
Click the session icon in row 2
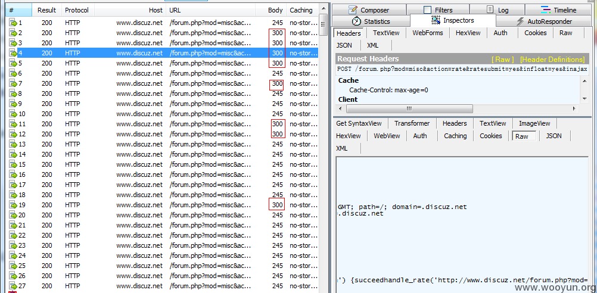(x=13, y=33)
